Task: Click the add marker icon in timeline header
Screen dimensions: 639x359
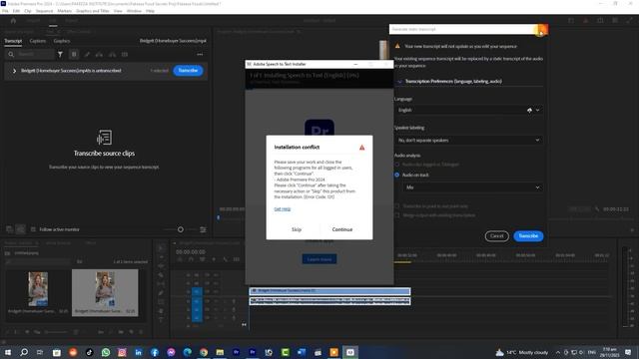Action: [214, 259]
